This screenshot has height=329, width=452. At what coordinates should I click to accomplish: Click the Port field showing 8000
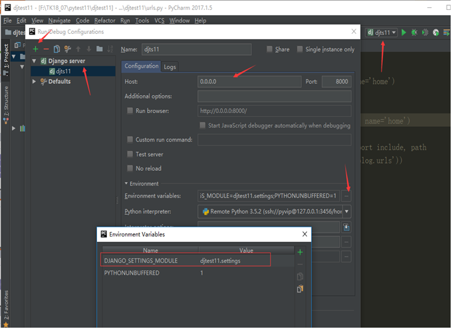point(336,82)
